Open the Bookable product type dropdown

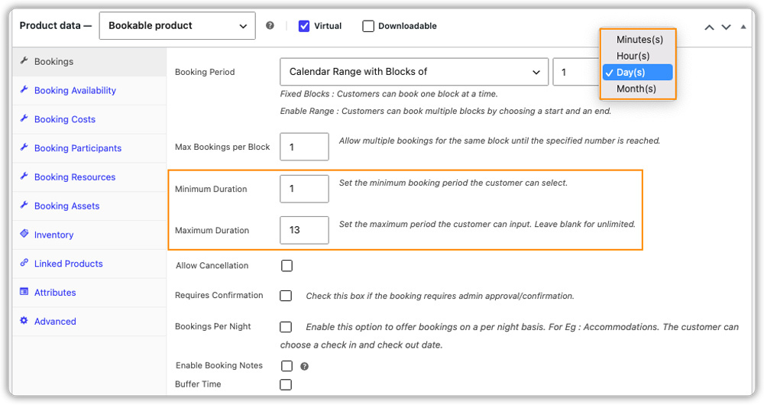coord(177,26)
